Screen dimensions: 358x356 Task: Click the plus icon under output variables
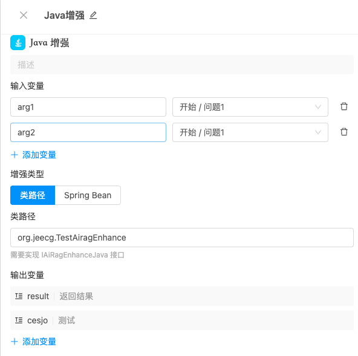click(x=15, y=341)
